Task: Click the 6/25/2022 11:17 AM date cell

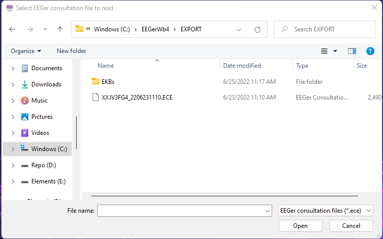Action: point(249,82)
